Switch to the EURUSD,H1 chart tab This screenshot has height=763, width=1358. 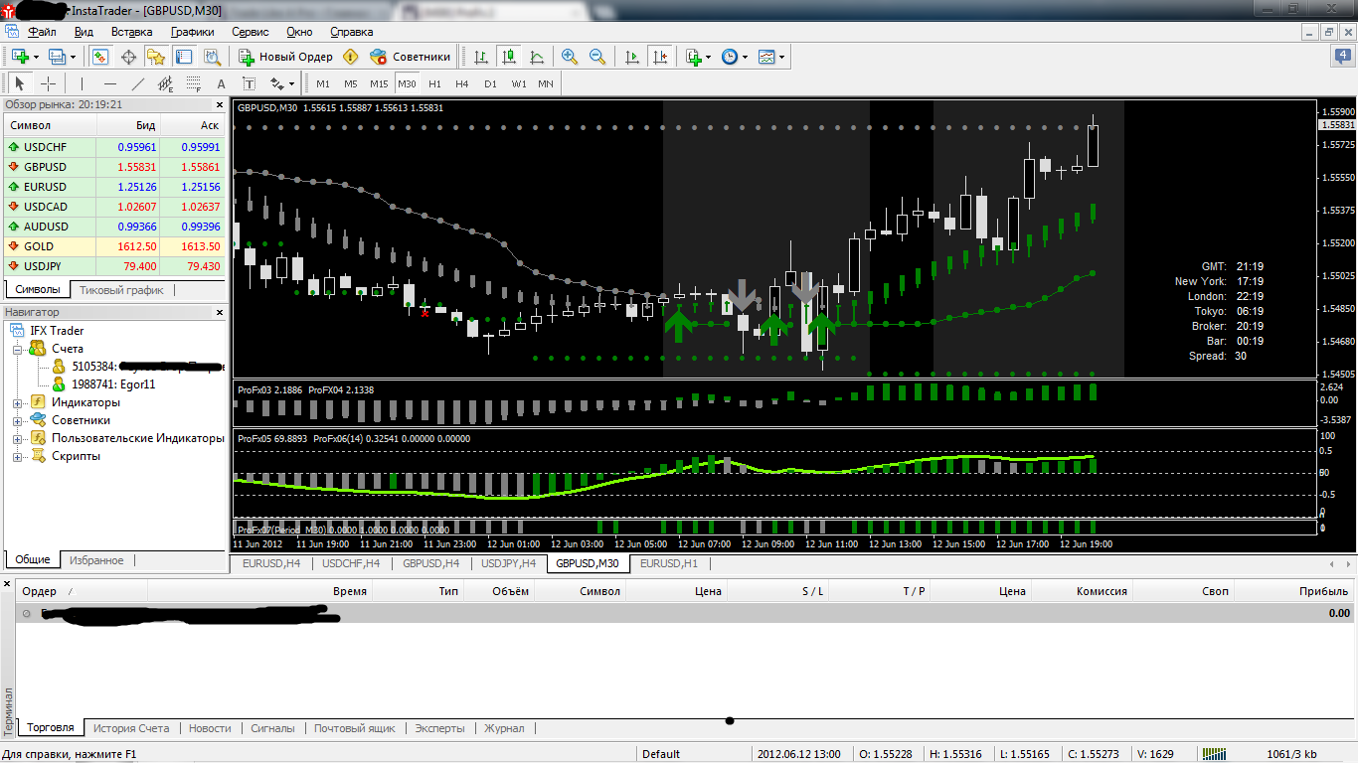(x=669, y=563)
